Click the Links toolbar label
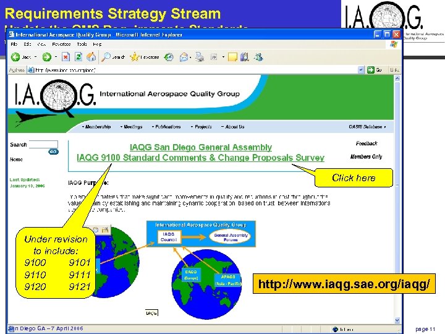Image resolution: width=445 pixels, height=334 pixels. point(395,70)
